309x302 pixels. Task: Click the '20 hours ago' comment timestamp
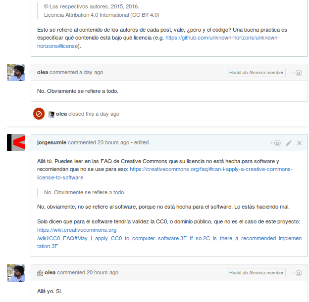coord(103,272)
